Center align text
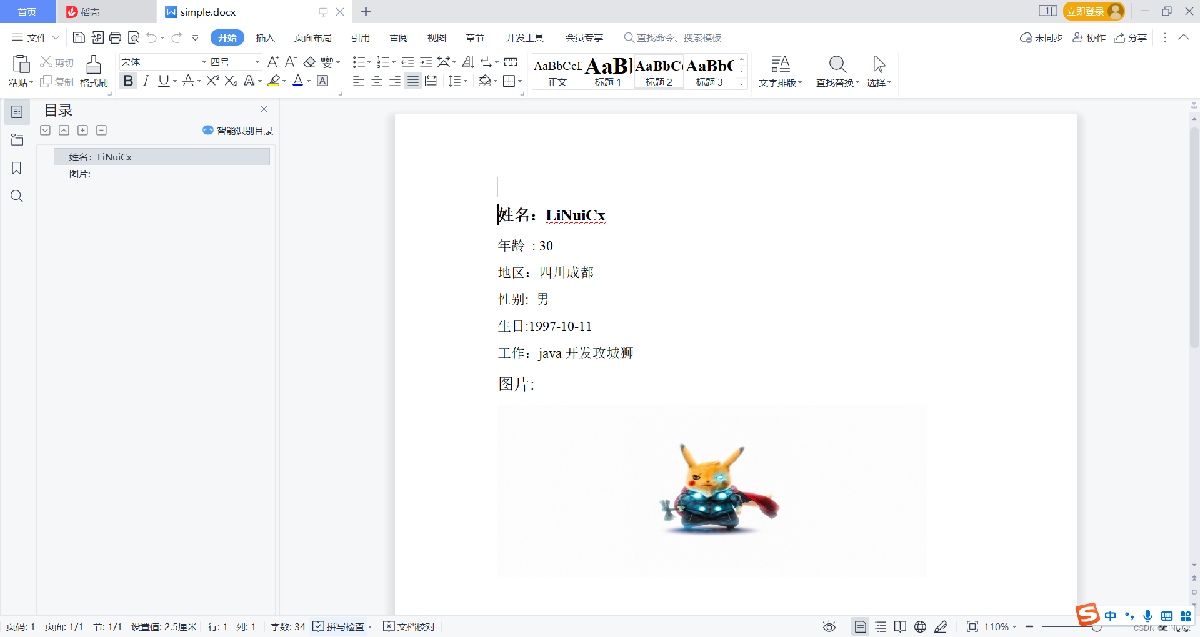The height and width of the screenshot is (637, 1200). pyautogui.click(x=377, y=81)
